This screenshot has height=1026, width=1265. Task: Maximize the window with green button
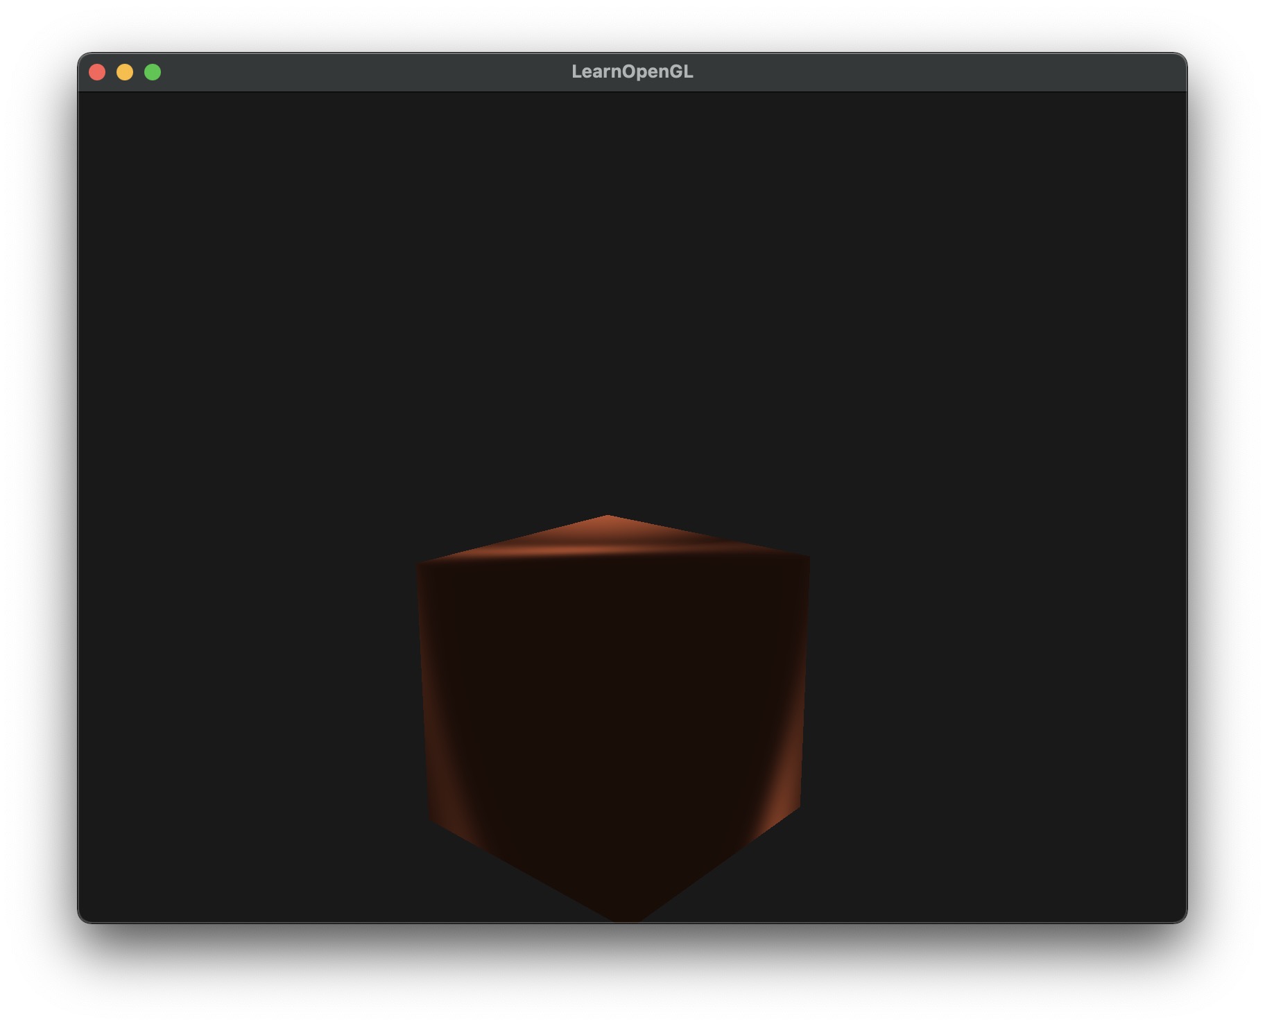tap(153, 72)
